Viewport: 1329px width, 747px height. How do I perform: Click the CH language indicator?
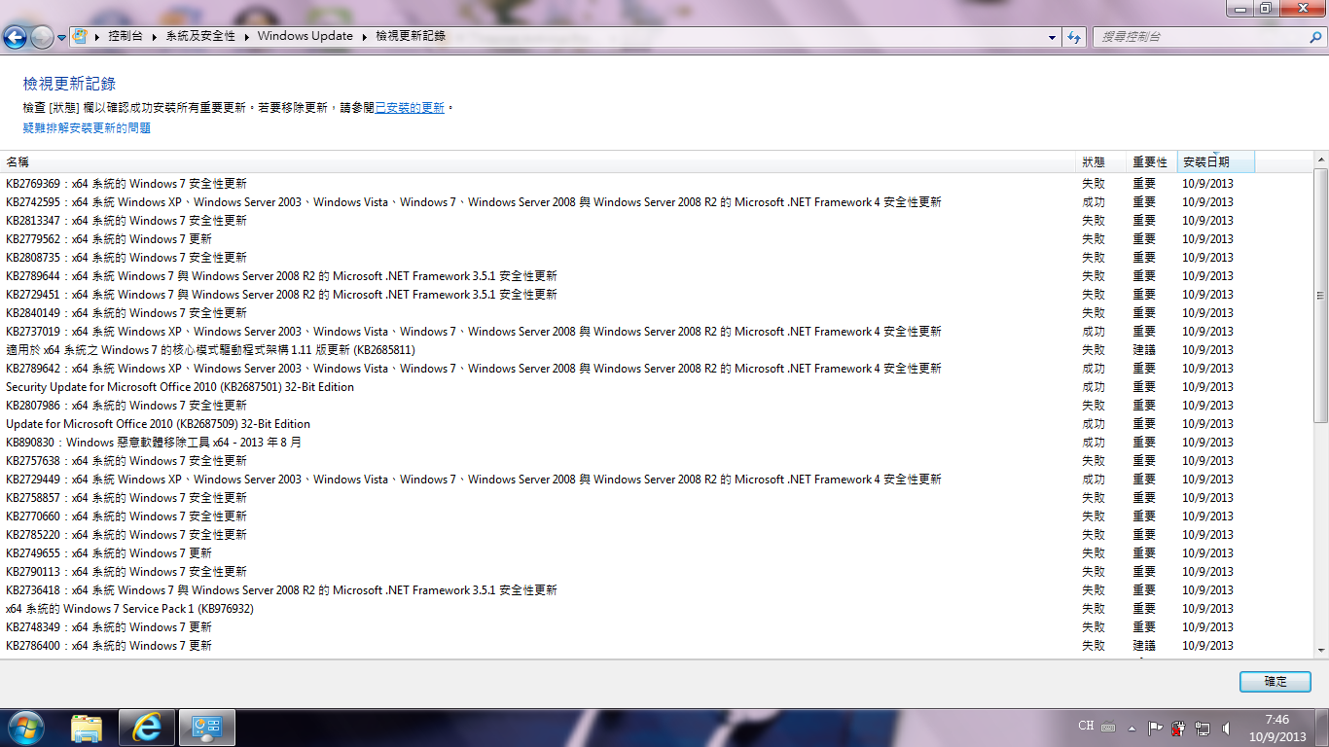[x=1086, y=726]
